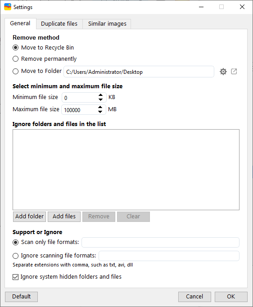The height and width of the screenshot is (307, 253).
Task: Decrease the minimum file size value
Action: pos(101,99)
